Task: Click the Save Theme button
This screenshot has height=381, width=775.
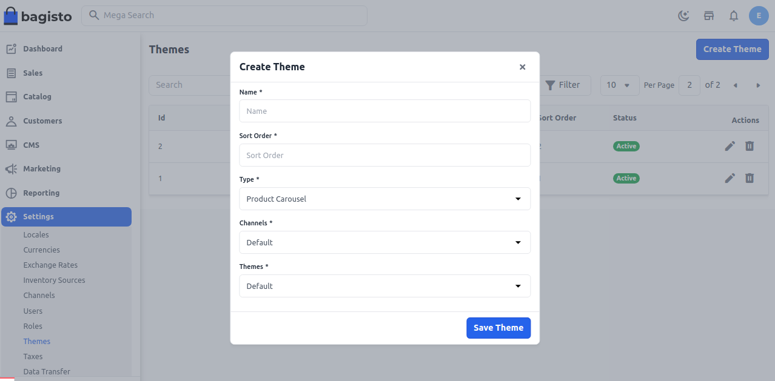Action: (x=498, y=328)
